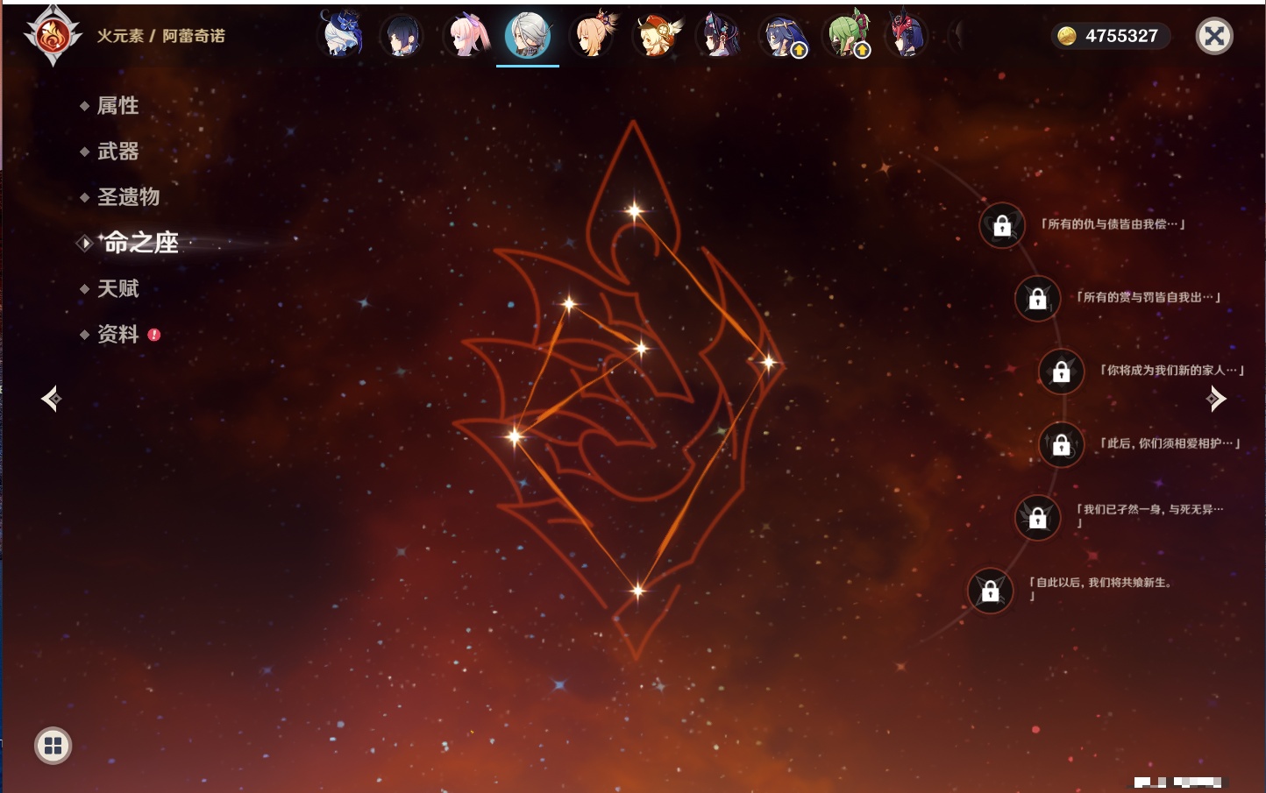This screenshot has width=1266, height=793.
Task: Select Furina's avatar with blue hat
Action: coord(341,36)
